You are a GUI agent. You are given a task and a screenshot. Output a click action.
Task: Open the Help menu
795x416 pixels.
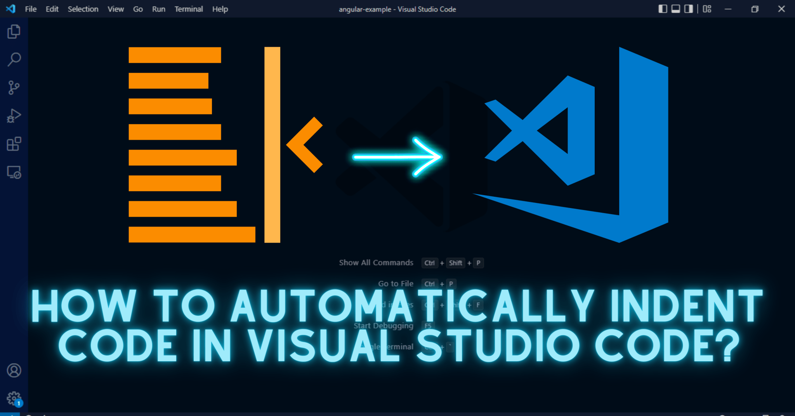tap(220, 9)
